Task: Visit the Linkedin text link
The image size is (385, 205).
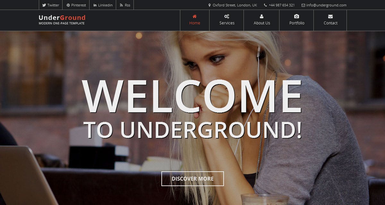Action: (x=105, y=5)
